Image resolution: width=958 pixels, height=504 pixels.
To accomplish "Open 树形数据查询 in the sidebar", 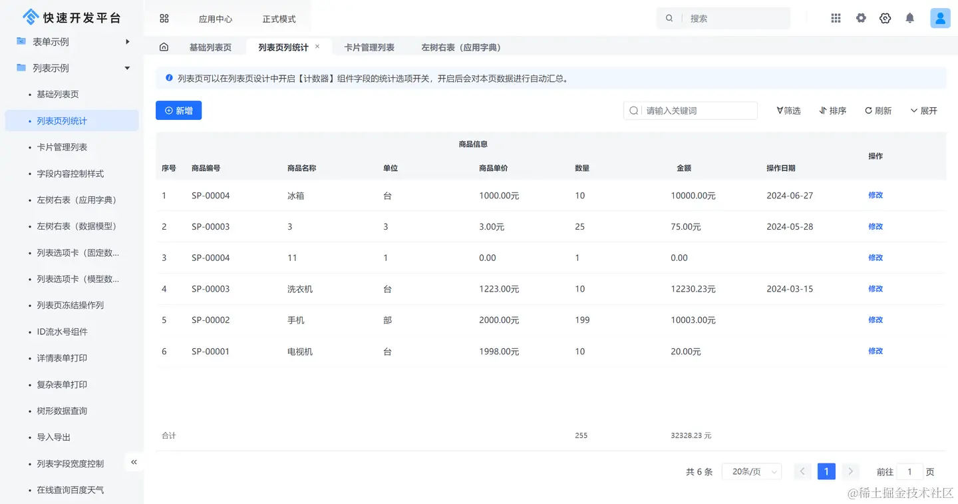I will (62, 411).
